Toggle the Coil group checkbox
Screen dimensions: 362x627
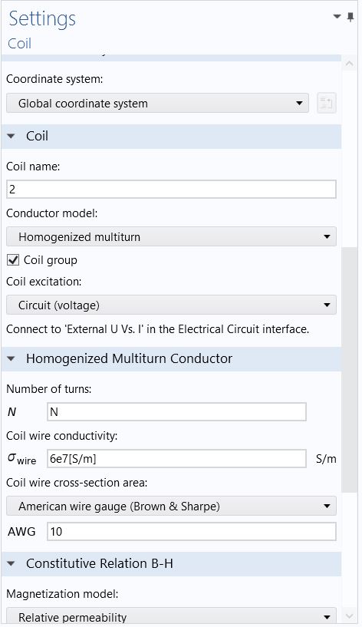pyautogui.click(x=13, y=260)
